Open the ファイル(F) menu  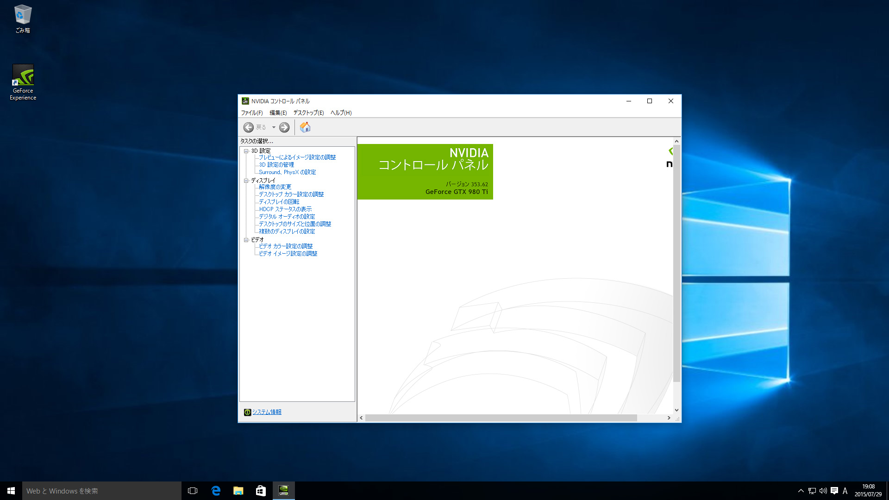251,113
